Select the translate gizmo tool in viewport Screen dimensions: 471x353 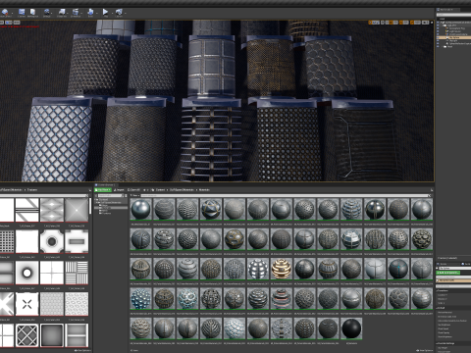point(370,23)
